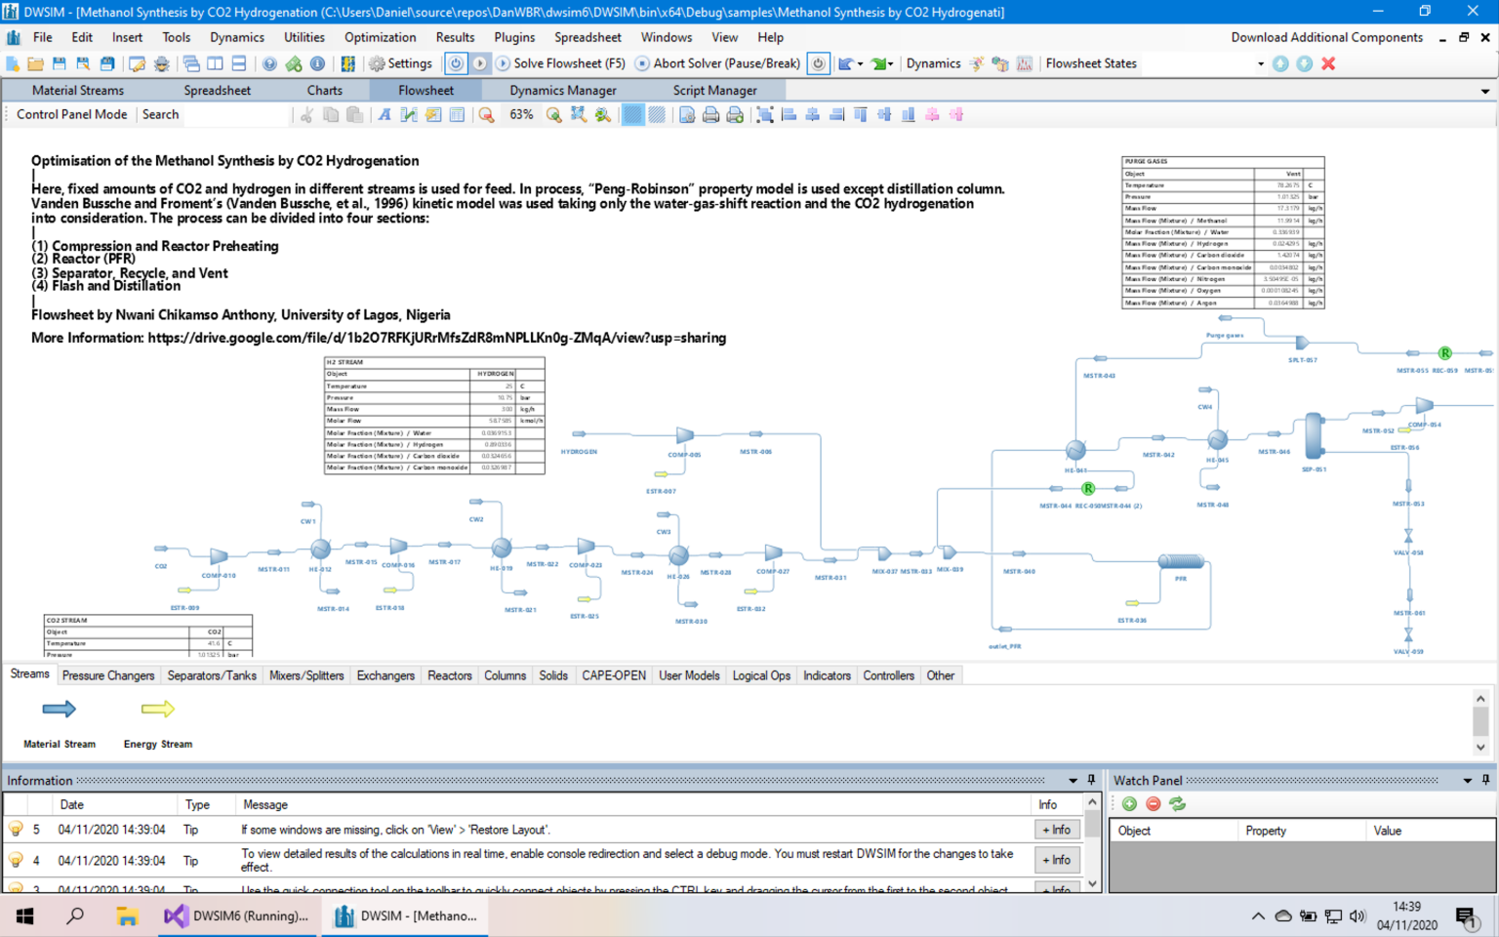Select the Material Stream icon in Streams palette
Image resolution: width=1499 pixels, height=937 pixels.
click(x=59, y=710)
